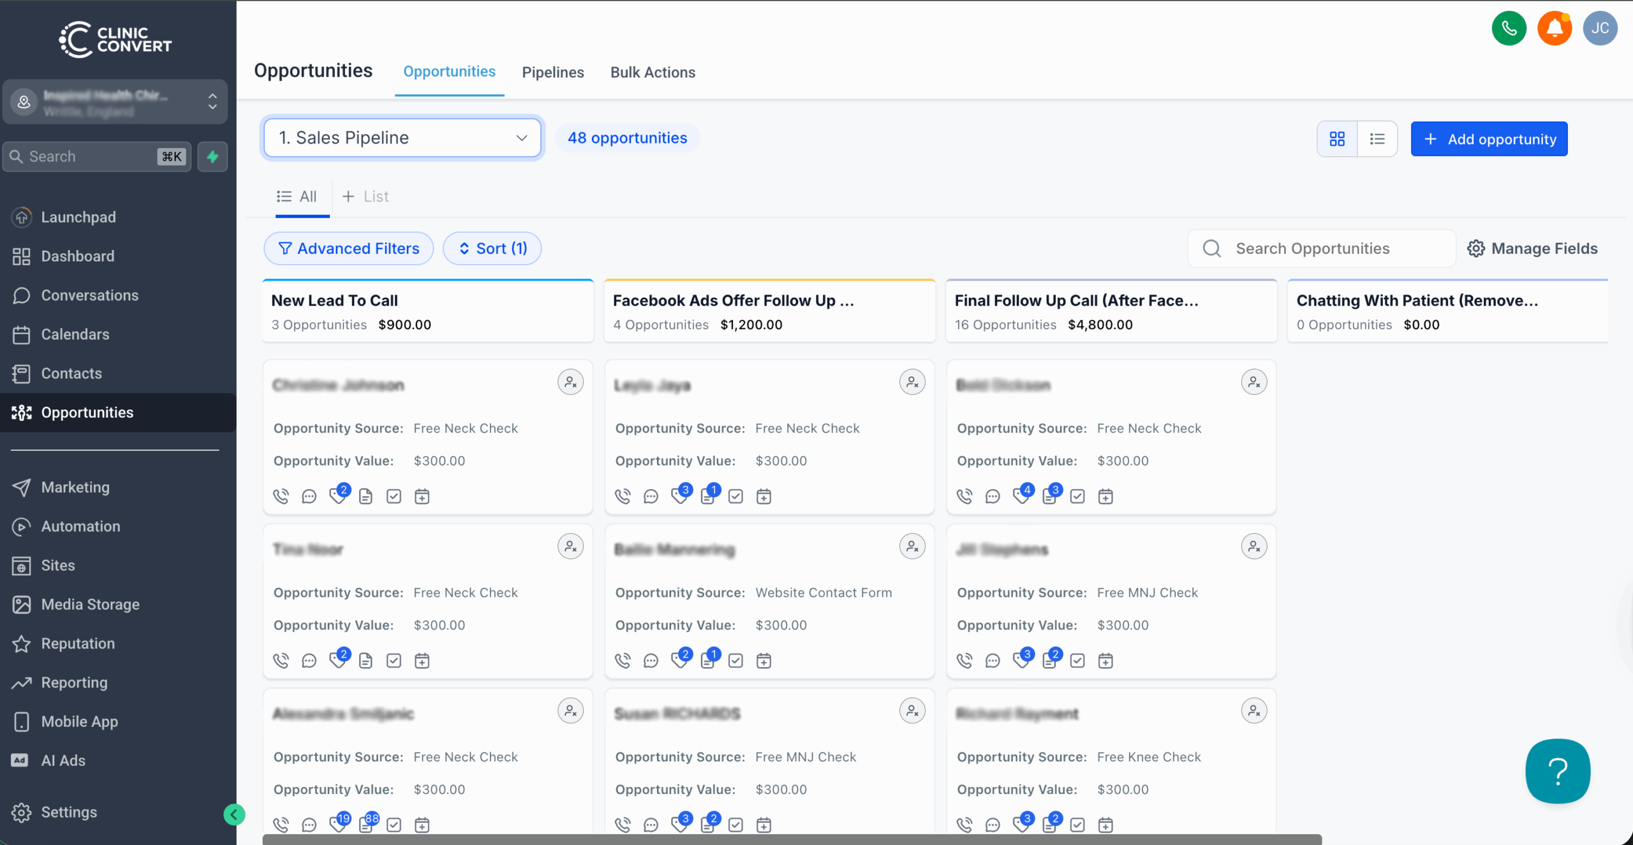This screenshot has height=845, width=1633.
Task: Open Advanced Filters
Action: pyautogui.click(x=349, y=249)
